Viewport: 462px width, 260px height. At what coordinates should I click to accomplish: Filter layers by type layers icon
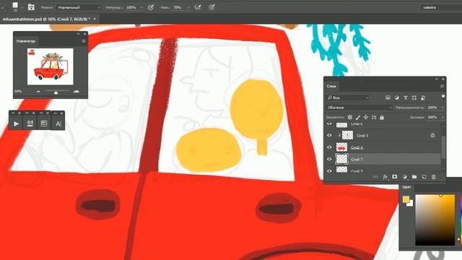click(406, 98)
